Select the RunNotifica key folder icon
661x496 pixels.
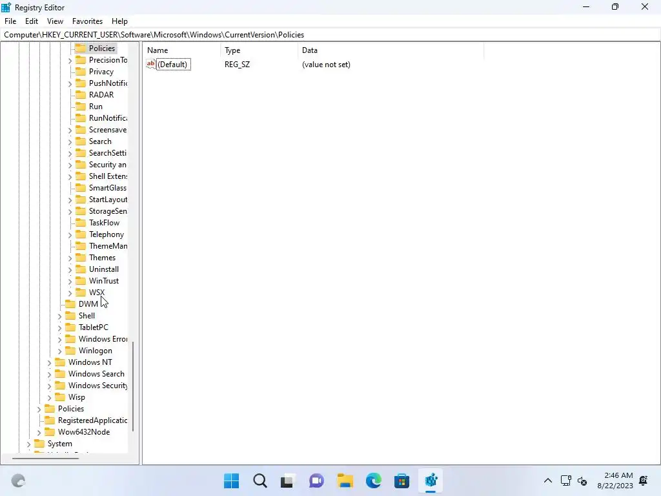point(81,118)
